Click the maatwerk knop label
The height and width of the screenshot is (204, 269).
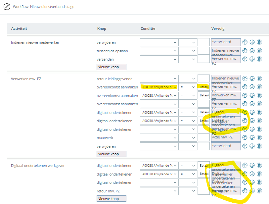pos(105,138)
